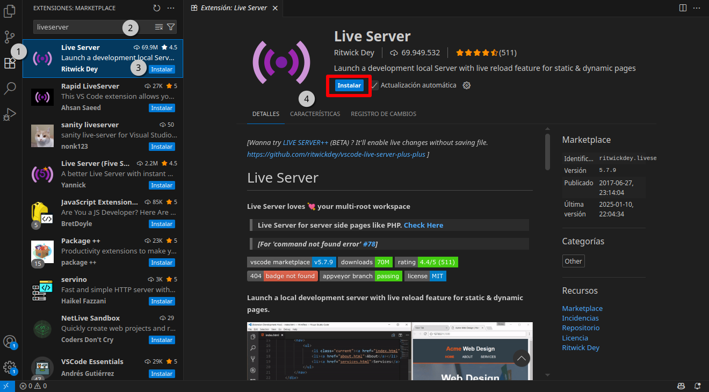Screen dimensions: 709x392
Task: Open the Source Control view
Action: click(x=10, y=37)
